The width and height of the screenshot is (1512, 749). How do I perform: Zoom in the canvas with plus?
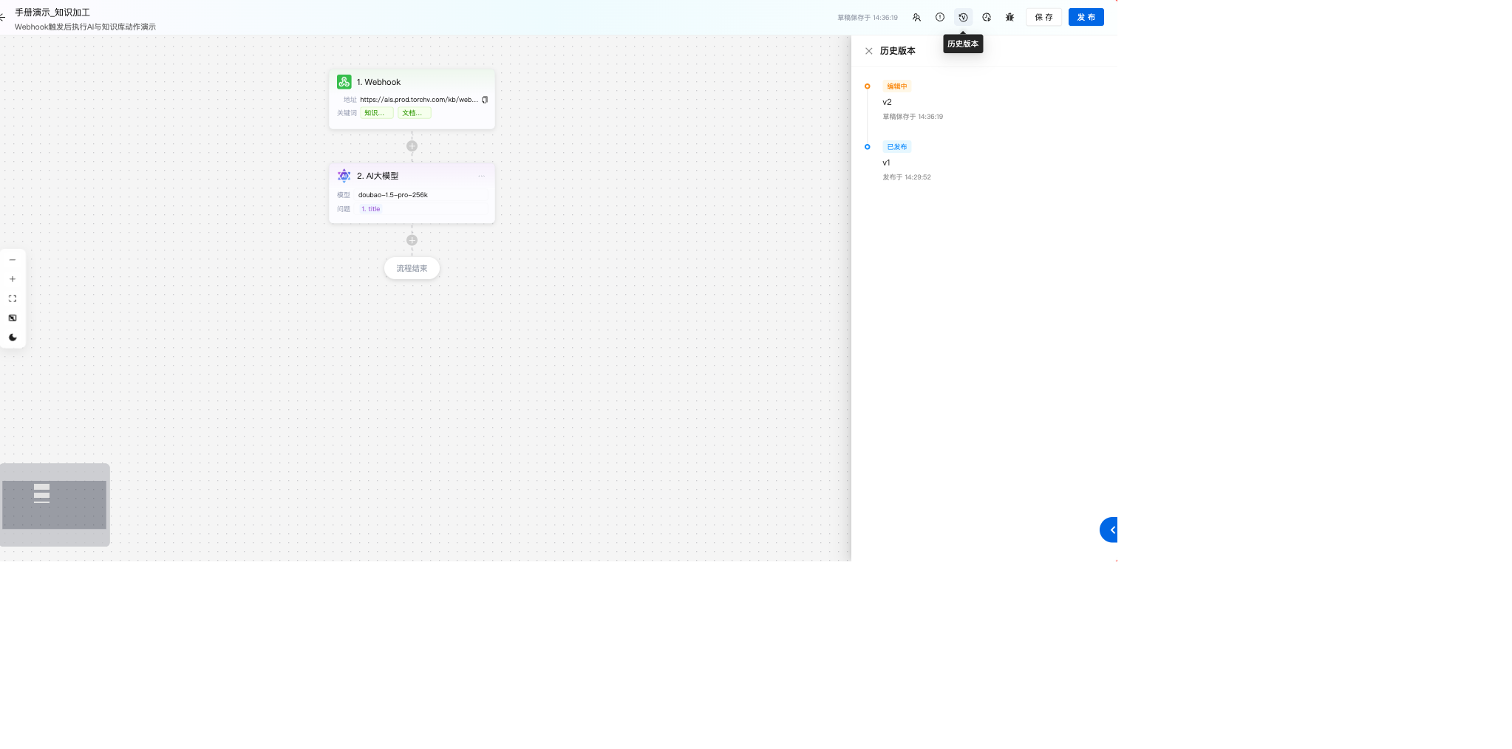[x=13, y=279]
